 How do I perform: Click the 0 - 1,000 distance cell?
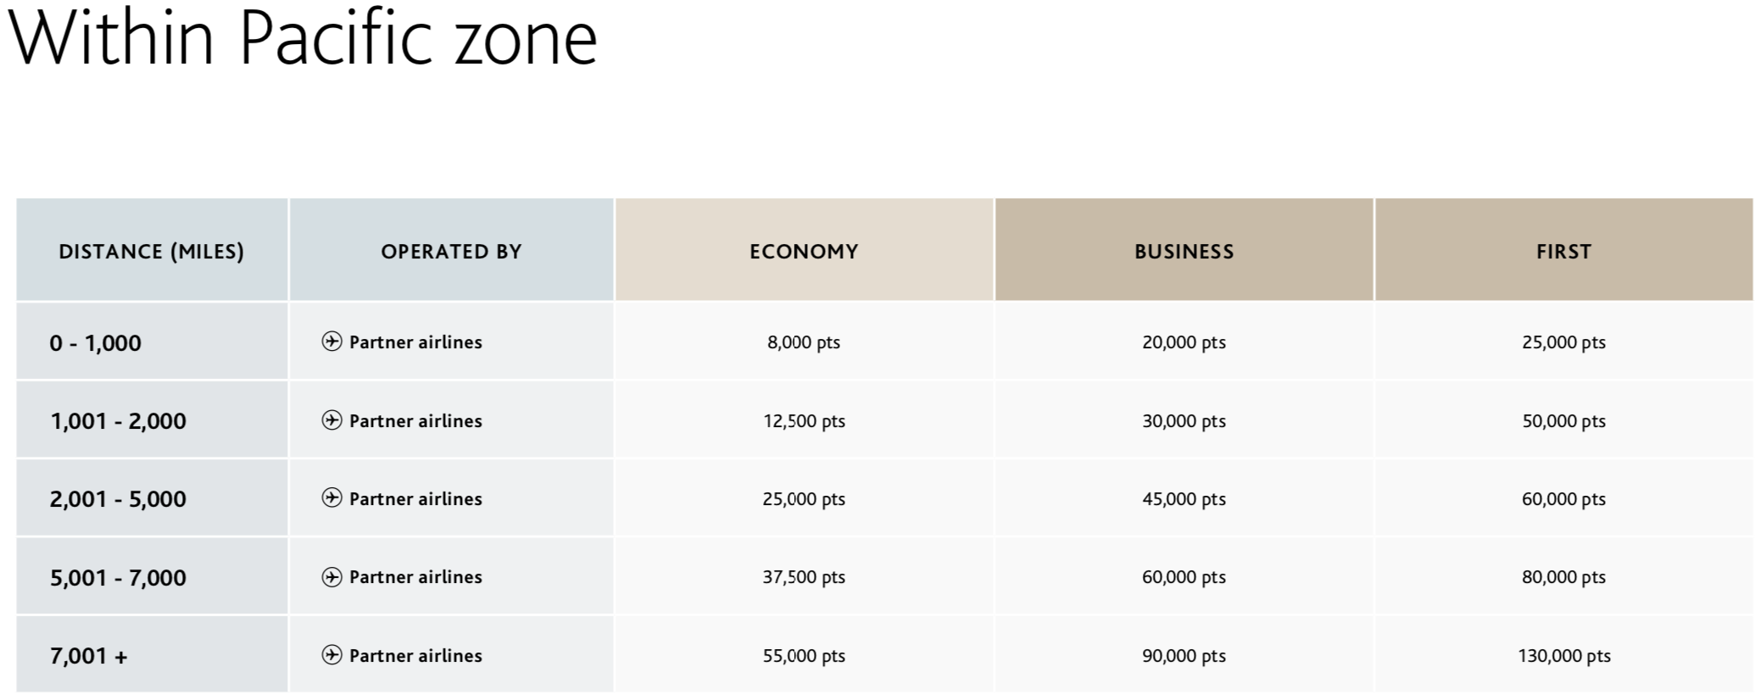pos(152,342)
